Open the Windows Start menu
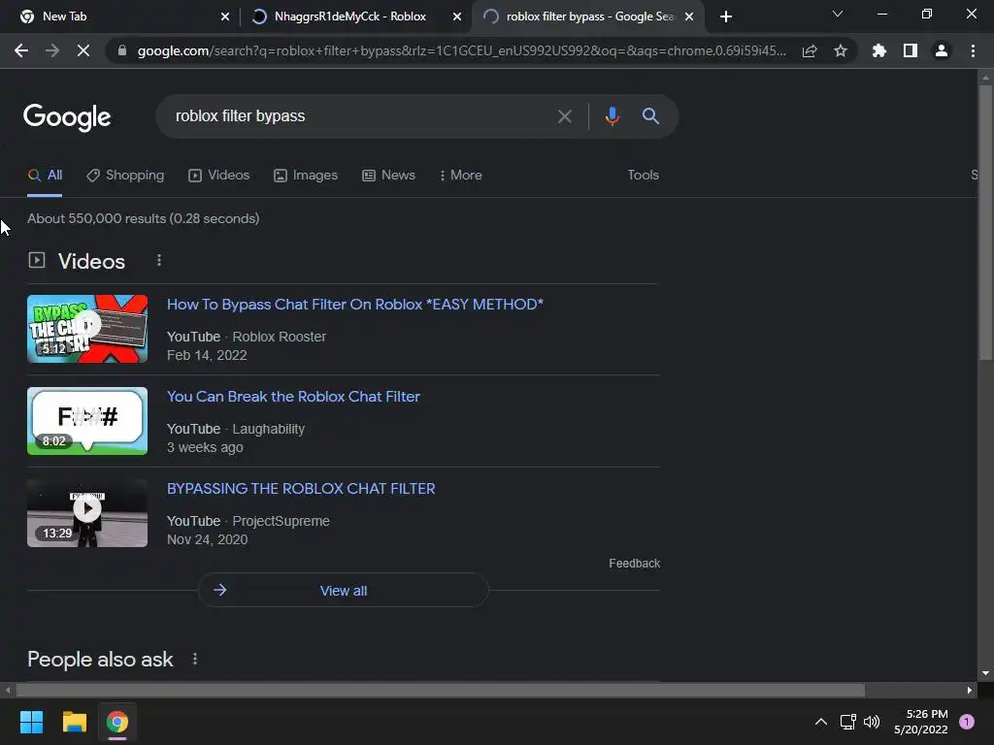Viewport: 994px width, 745px height. [31, 722]
